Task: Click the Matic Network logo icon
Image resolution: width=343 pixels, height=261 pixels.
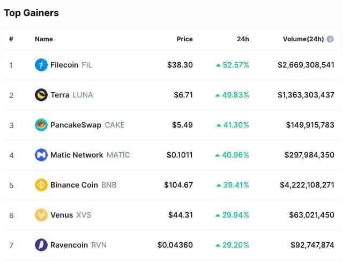Action: pyautogui.click(x=41, y=155)
